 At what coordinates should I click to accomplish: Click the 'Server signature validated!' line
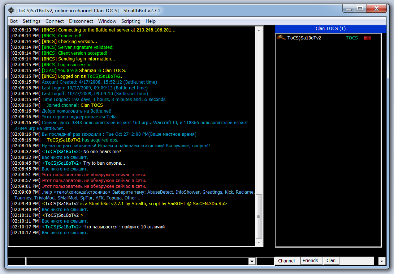tap(62, 47)
